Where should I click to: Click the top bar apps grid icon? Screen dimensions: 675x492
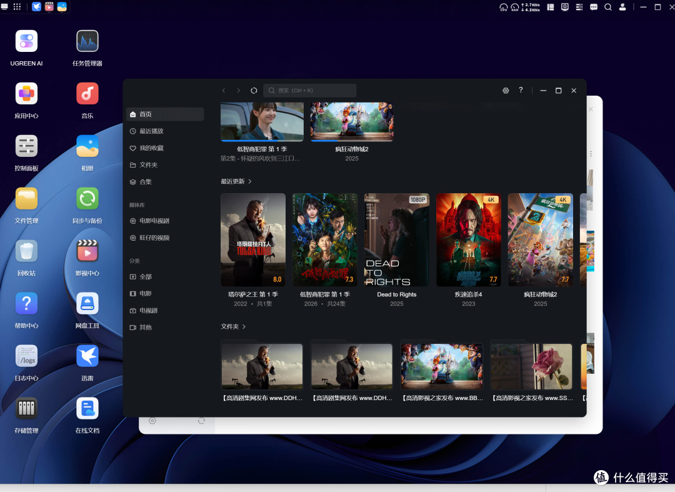(17, 7)
